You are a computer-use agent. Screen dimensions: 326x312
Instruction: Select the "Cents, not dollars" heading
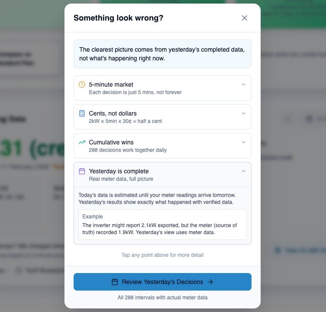coord(113,113)
